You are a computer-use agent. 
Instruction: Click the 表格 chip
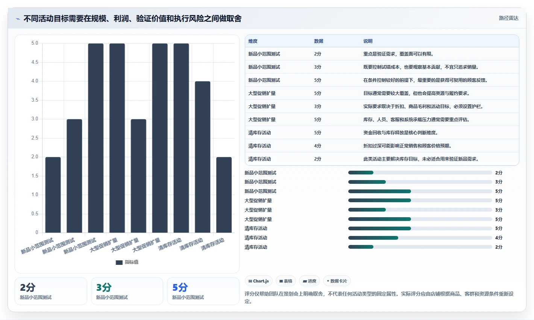point(286,281)
